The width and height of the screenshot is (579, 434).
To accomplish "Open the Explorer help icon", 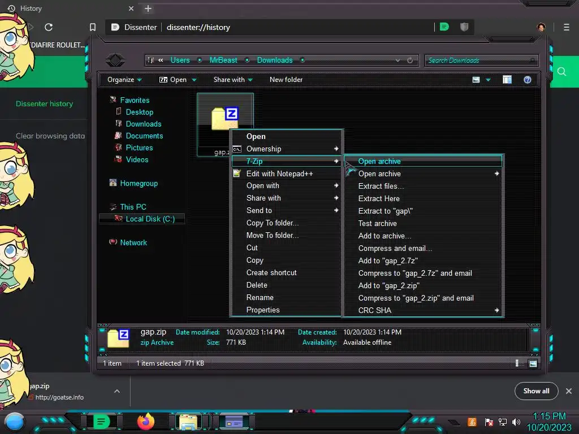I will (x=528, y=80).
